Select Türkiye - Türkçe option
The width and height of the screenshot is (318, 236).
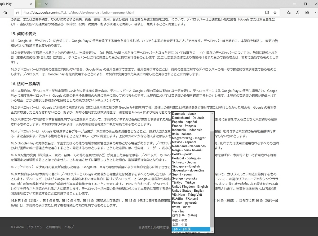(191, 183)
